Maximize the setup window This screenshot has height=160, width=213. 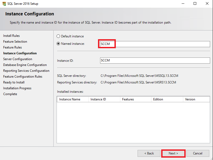click(x=195, y=3)
